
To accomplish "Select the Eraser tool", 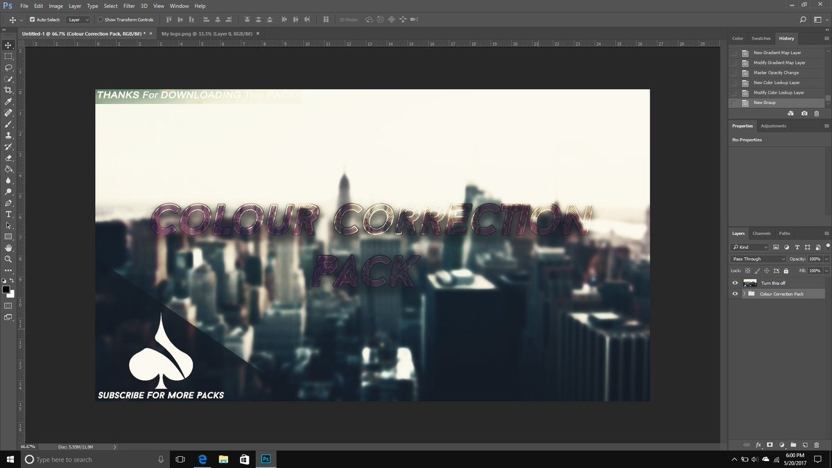I will coord(8,158).
